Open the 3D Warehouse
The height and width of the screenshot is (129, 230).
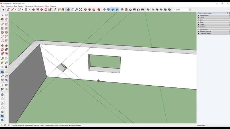point(86,10)
